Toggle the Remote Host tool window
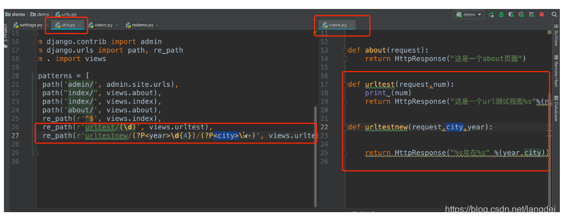The height and width of the screenshot is (220, 561). tap(556, 71)
